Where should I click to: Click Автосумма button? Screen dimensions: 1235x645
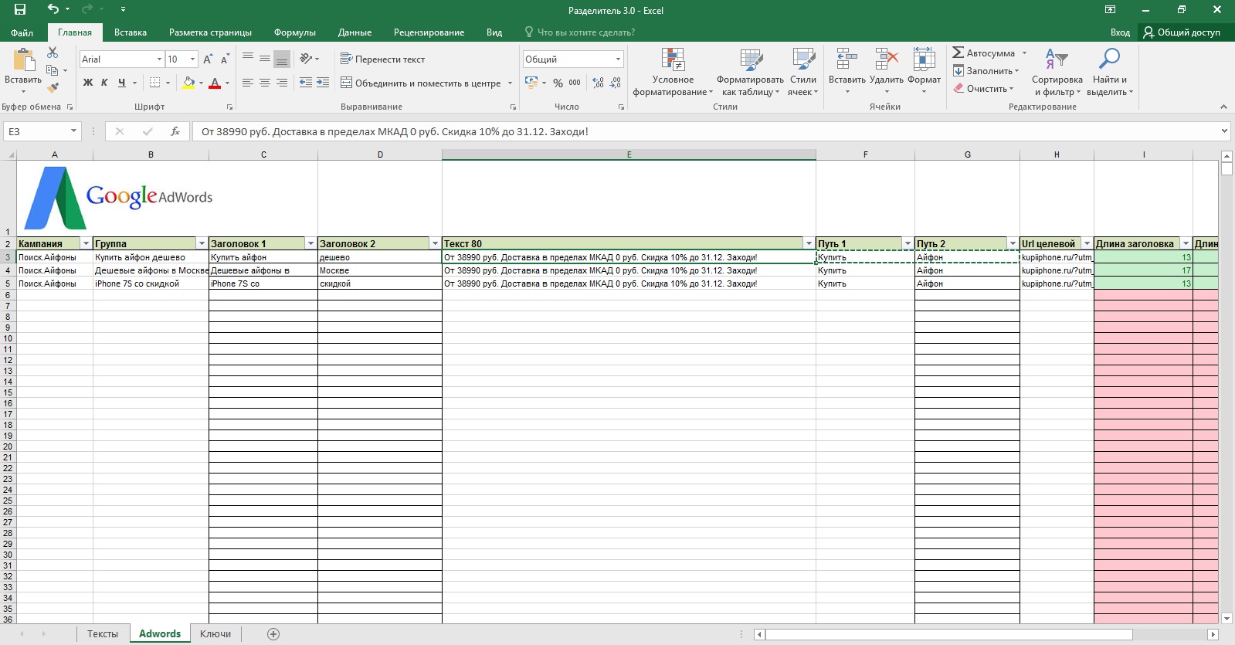(983, 53)
